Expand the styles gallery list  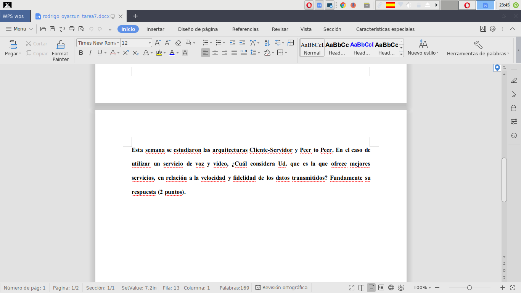[401, 55]
